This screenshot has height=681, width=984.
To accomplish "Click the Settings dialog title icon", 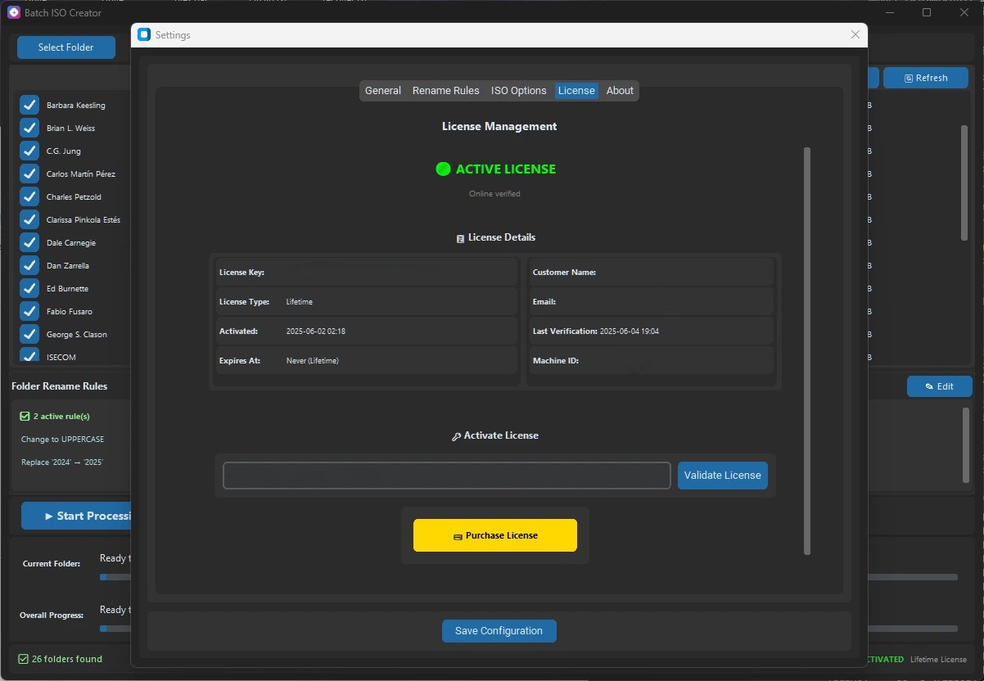I will pos(144,34).
